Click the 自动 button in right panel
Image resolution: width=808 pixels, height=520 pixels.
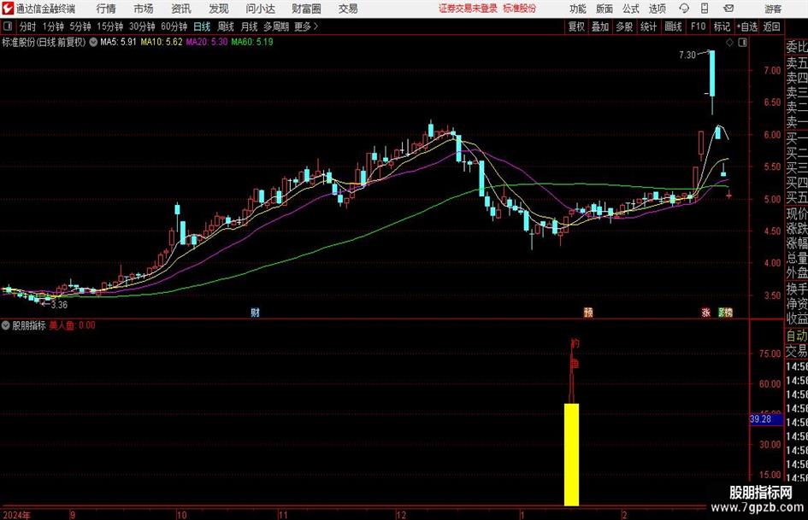797,336
